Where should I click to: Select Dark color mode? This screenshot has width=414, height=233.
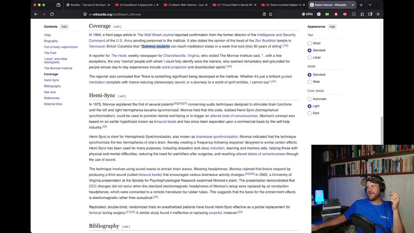click(310, 113)
